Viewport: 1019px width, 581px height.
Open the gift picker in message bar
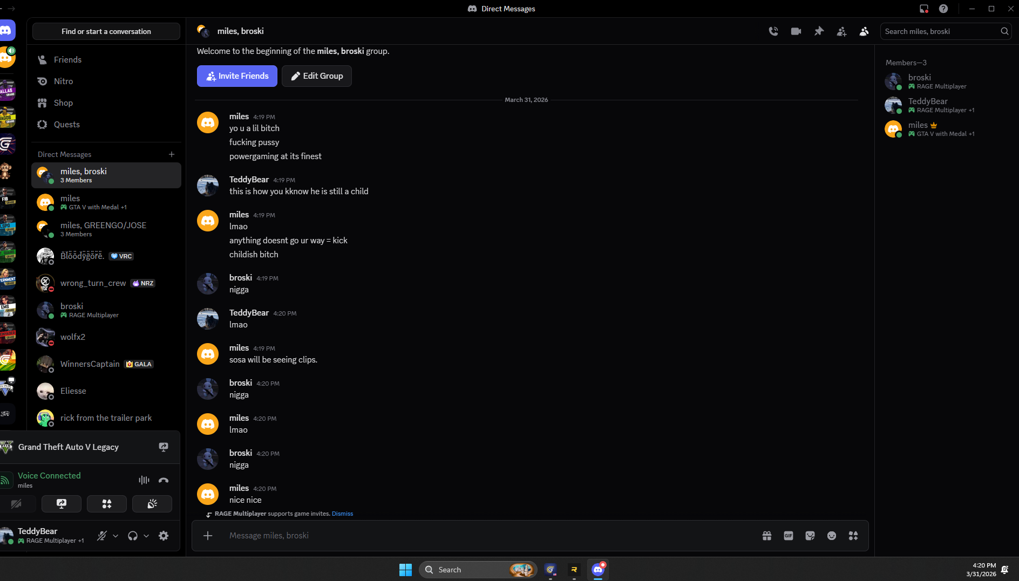click(767, 536)
